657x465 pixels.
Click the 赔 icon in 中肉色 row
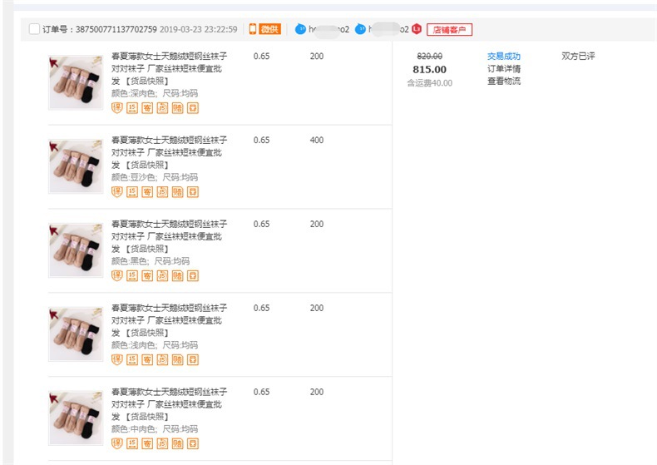178,443
